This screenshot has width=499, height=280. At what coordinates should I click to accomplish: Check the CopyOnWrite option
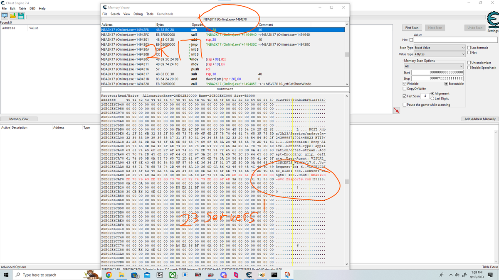[x=405, y=88]
